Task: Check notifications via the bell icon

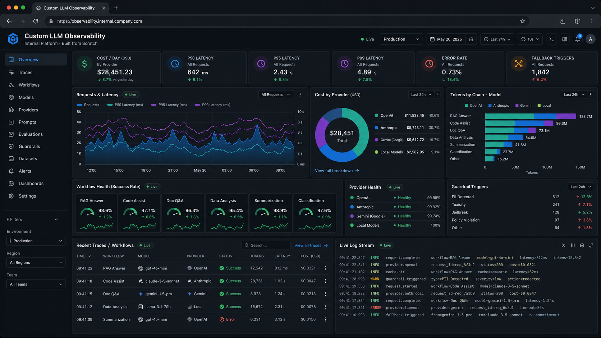Action: click(x=578, y=39)
